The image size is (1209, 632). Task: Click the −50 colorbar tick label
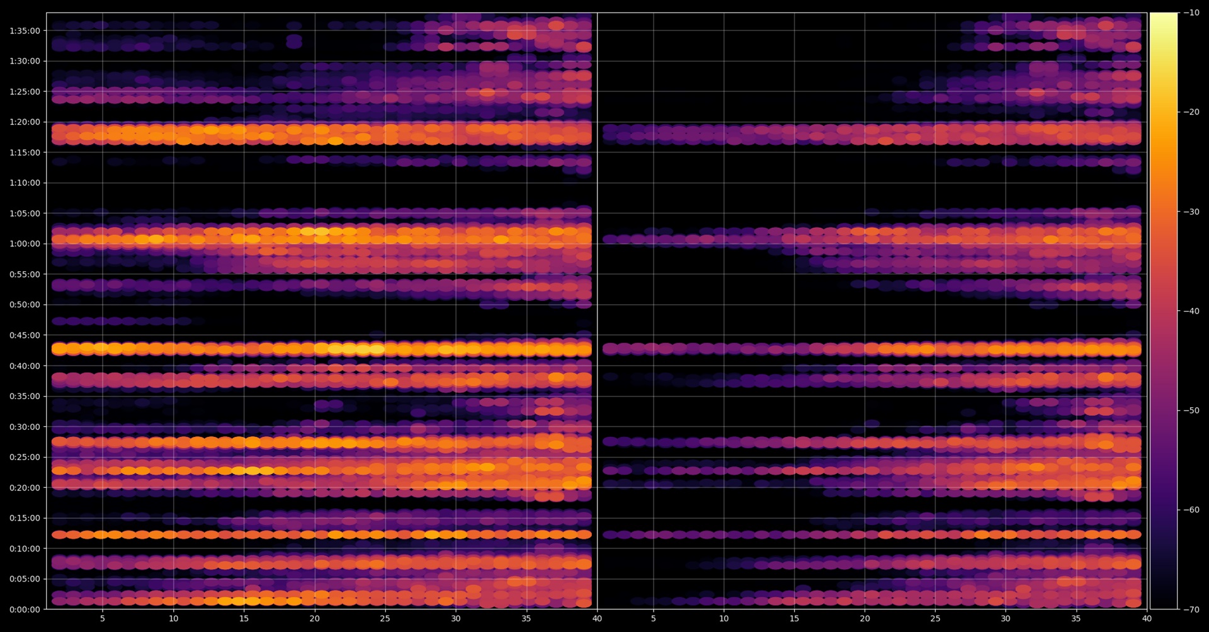1191,410
